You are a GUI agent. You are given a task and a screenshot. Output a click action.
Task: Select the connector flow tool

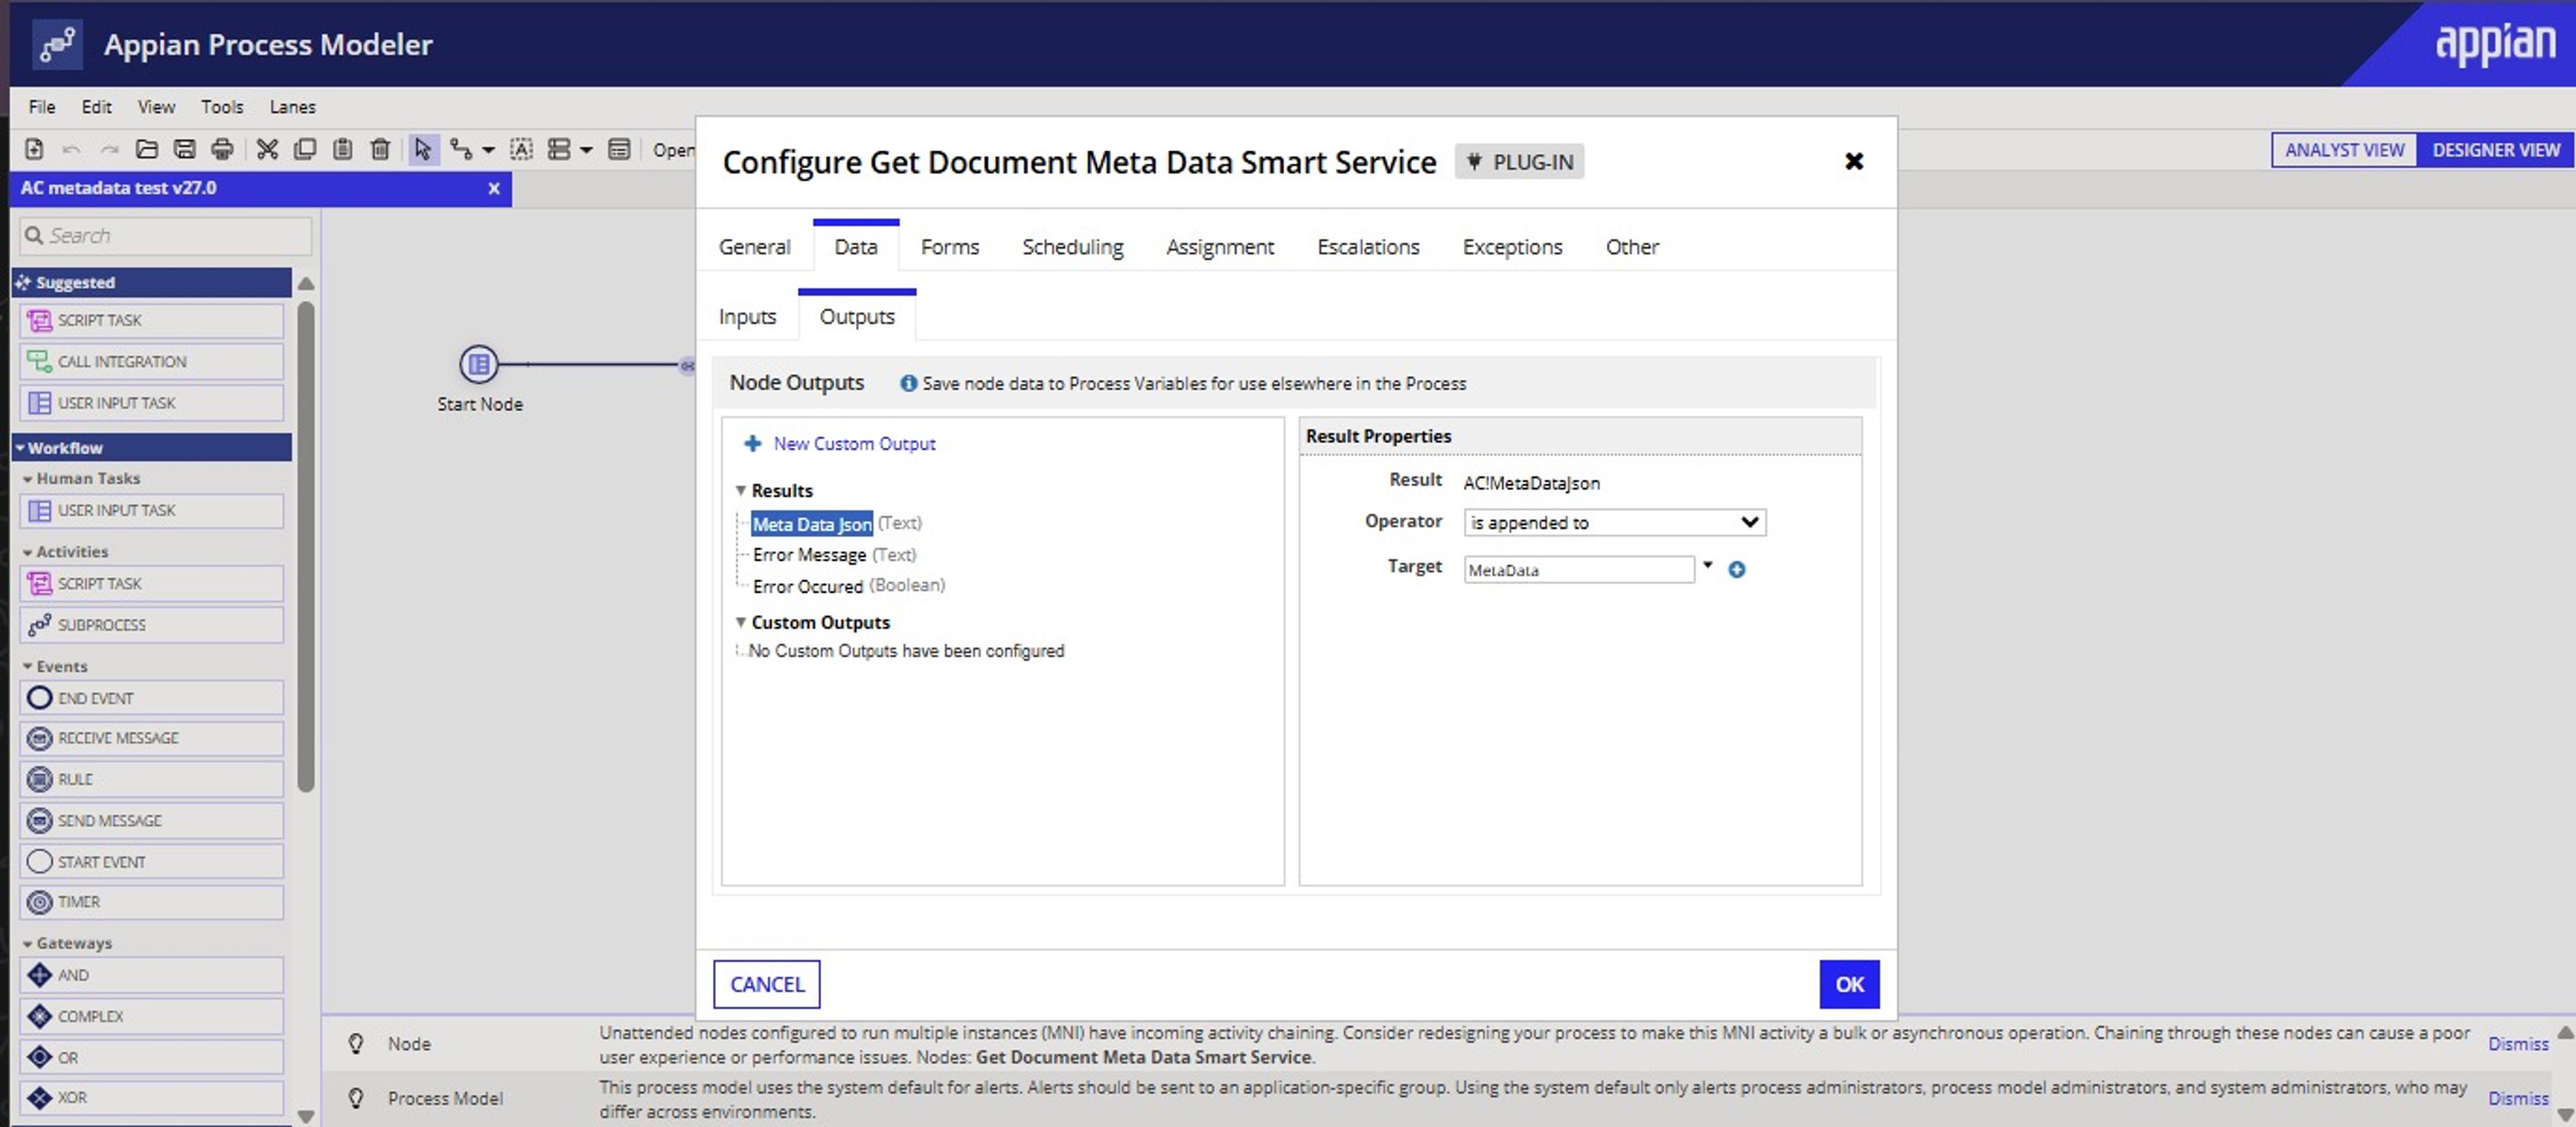tap(461, 149)
